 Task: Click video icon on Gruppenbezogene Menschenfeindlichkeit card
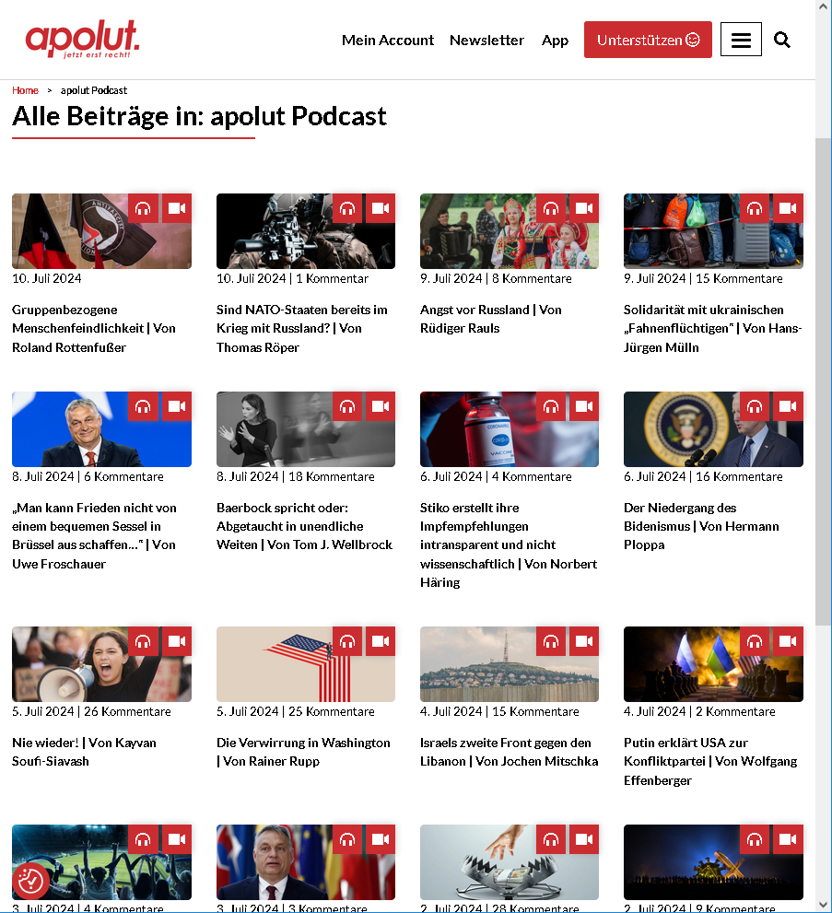coord(177,208)
